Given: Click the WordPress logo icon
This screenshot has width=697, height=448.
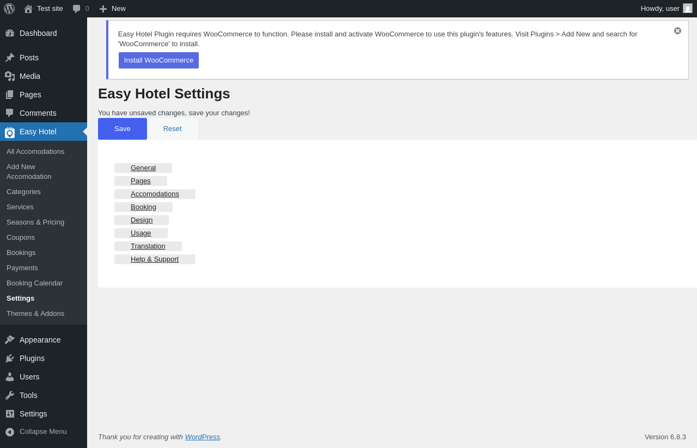Looking at the screenshot, I should 9,9.
